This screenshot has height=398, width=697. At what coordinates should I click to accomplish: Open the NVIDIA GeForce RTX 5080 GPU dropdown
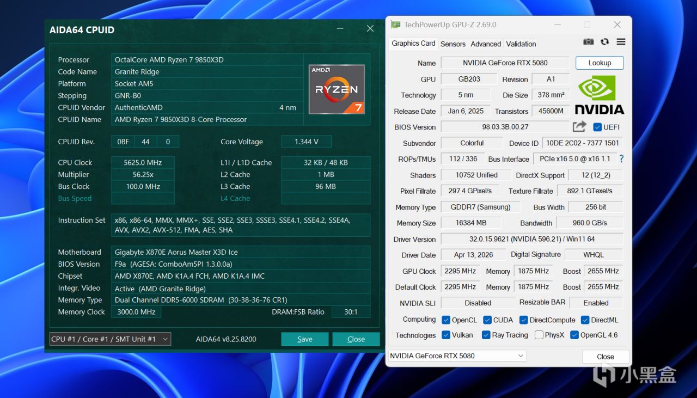tap(457, 356)
